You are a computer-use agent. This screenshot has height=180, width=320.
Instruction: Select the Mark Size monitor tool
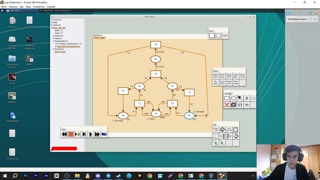click(x=222, y=76)
